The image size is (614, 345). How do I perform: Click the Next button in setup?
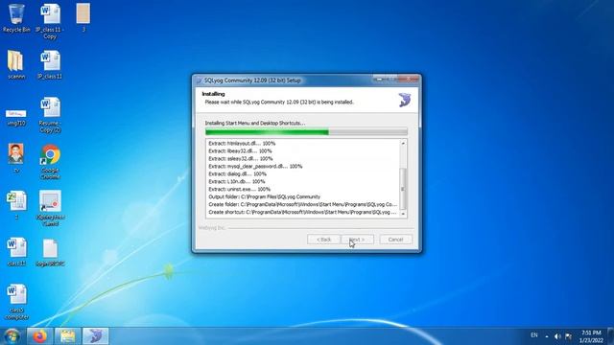(x=357, y=240)
